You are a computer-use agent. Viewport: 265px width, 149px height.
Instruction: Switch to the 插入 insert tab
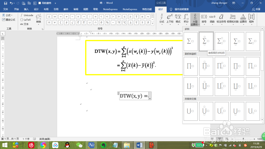[26, 9]
